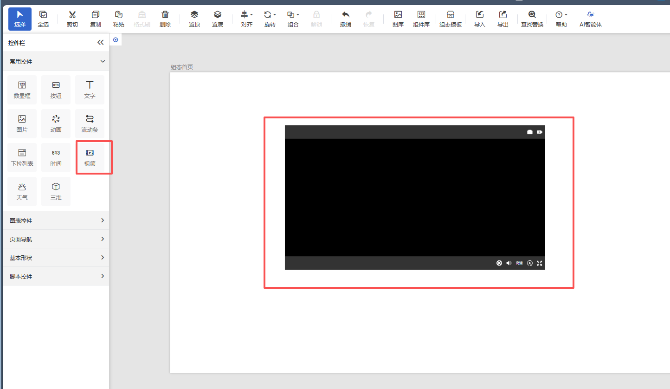Open PTZ direction control in video player
This screenshot has width=670, height=389.
pos(499,263)
